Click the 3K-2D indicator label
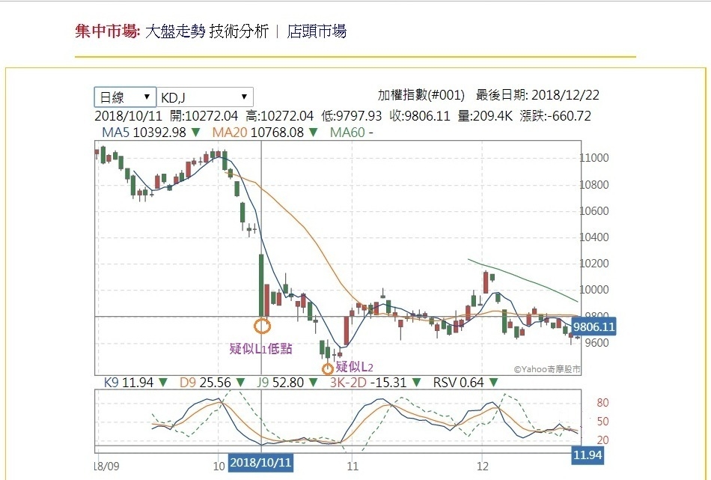The image size is (711, 480). 348,383
